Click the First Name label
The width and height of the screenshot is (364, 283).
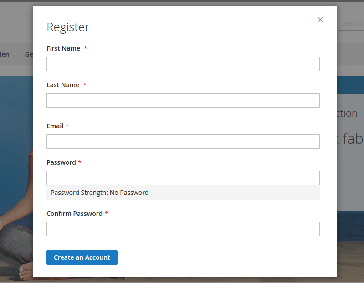click(x=63, y=48)
